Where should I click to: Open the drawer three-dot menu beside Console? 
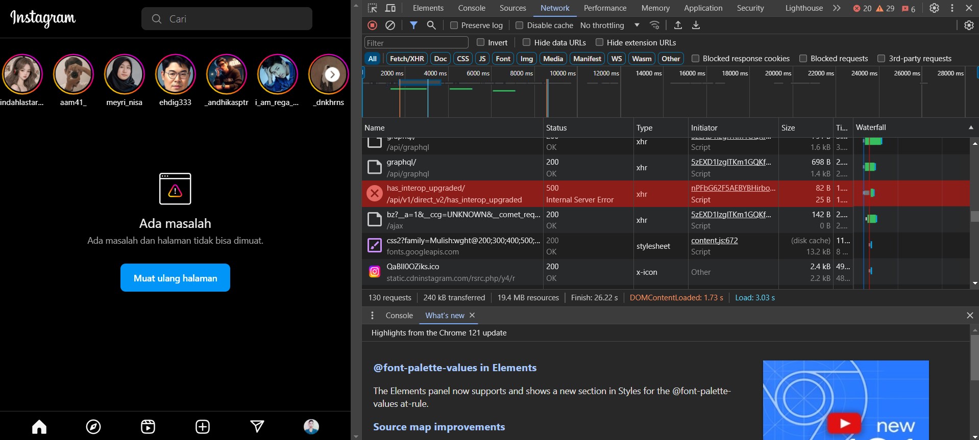point(372,316)
